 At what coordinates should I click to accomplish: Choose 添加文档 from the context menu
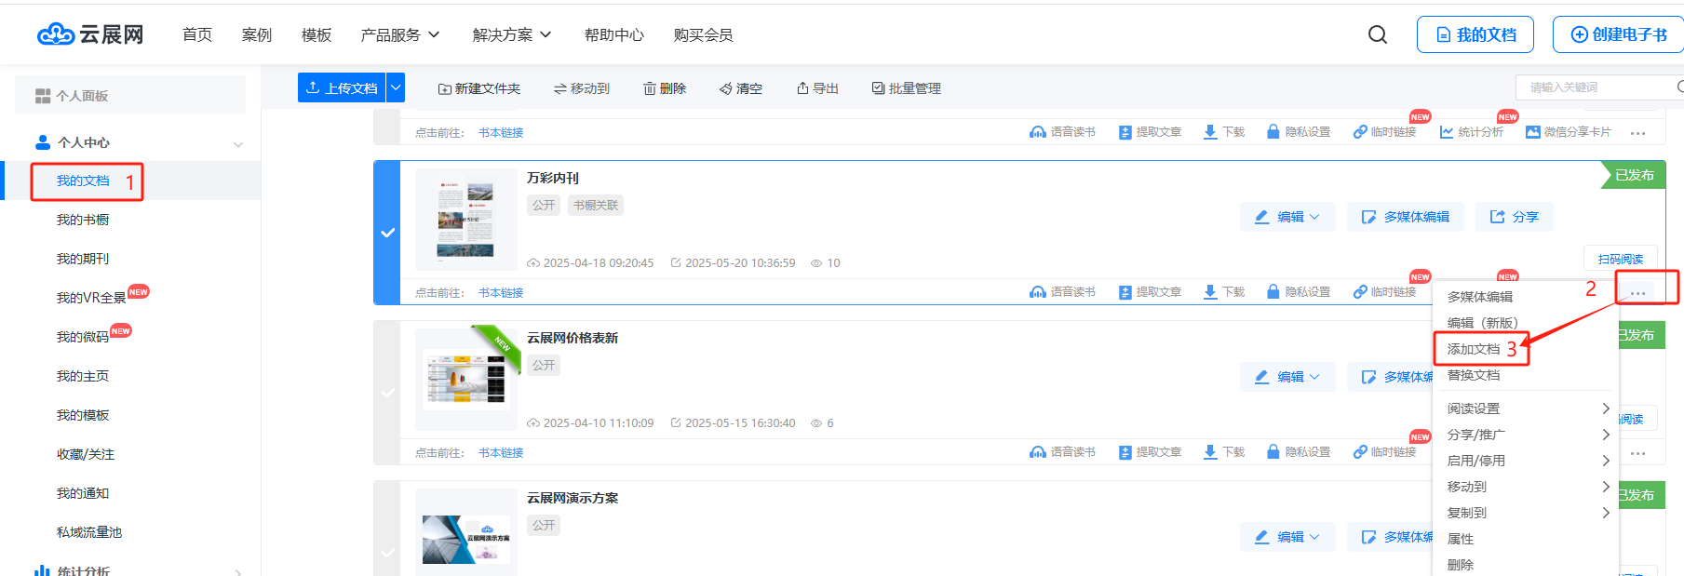pos(1474,349)
